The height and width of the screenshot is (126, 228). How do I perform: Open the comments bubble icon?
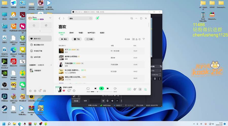pyautogui.click(x=69, y=91)
